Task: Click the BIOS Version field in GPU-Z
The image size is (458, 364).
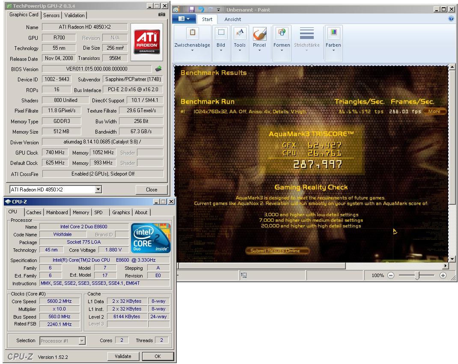Action: [97, 69]
